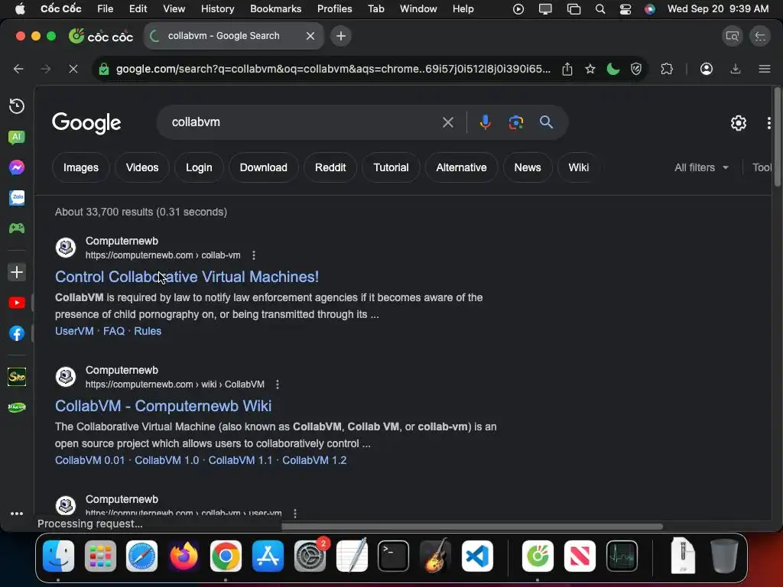Screen dimensions: 783x587
Task: Select the Download filter chip
Action: tap(264, 167)
